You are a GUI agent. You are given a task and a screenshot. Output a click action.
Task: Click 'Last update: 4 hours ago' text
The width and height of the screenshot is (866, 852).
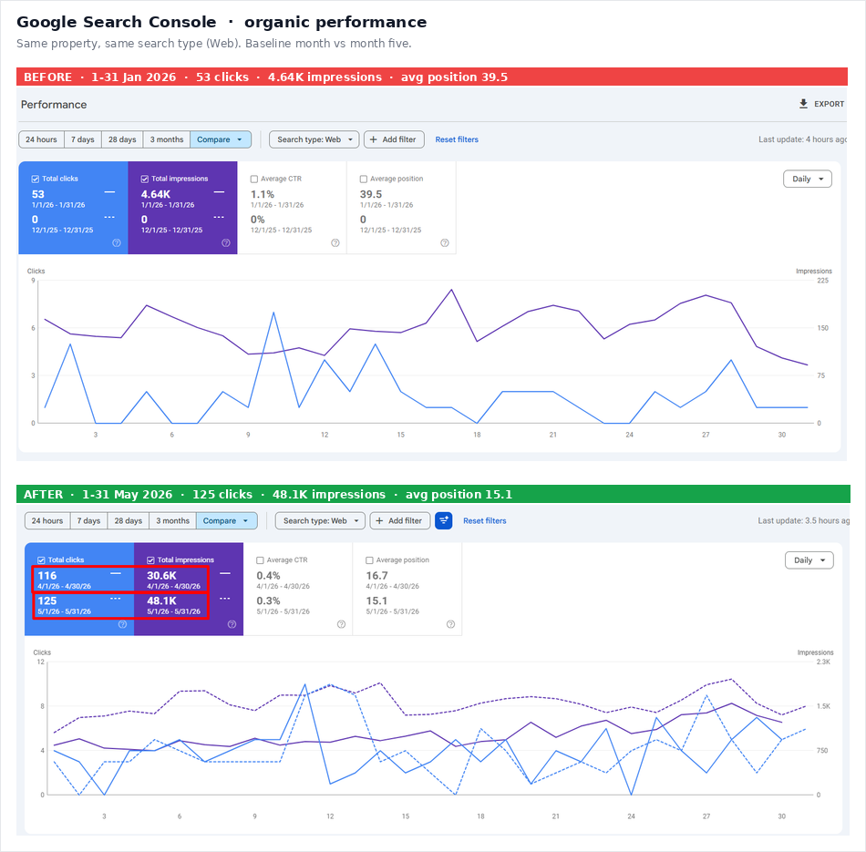pos(802,139)
